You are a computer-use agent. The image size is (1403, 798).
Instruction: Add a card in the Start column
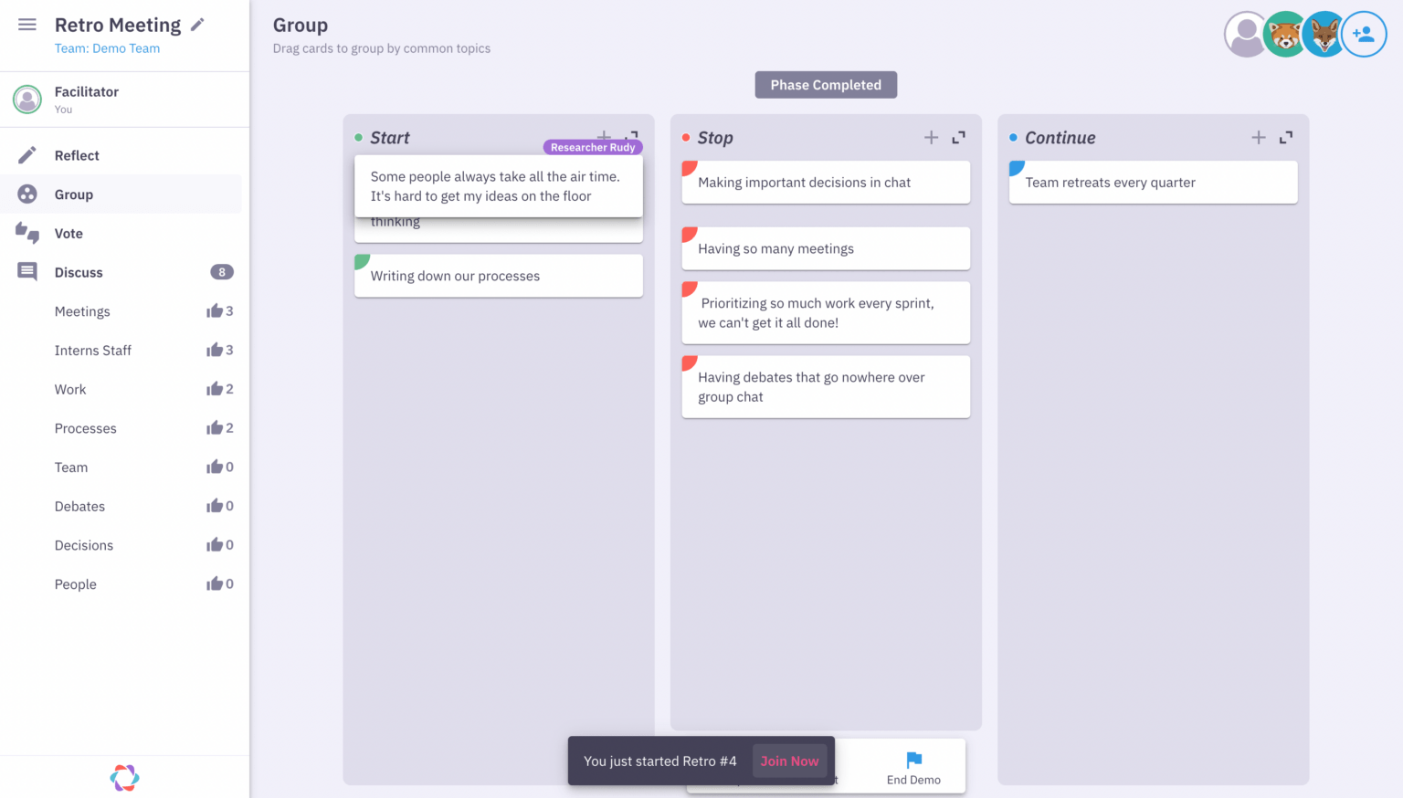604,135
